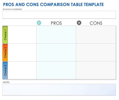Select the green Choice 1 tab
The image size is (119, 100).
coord(5,35)
